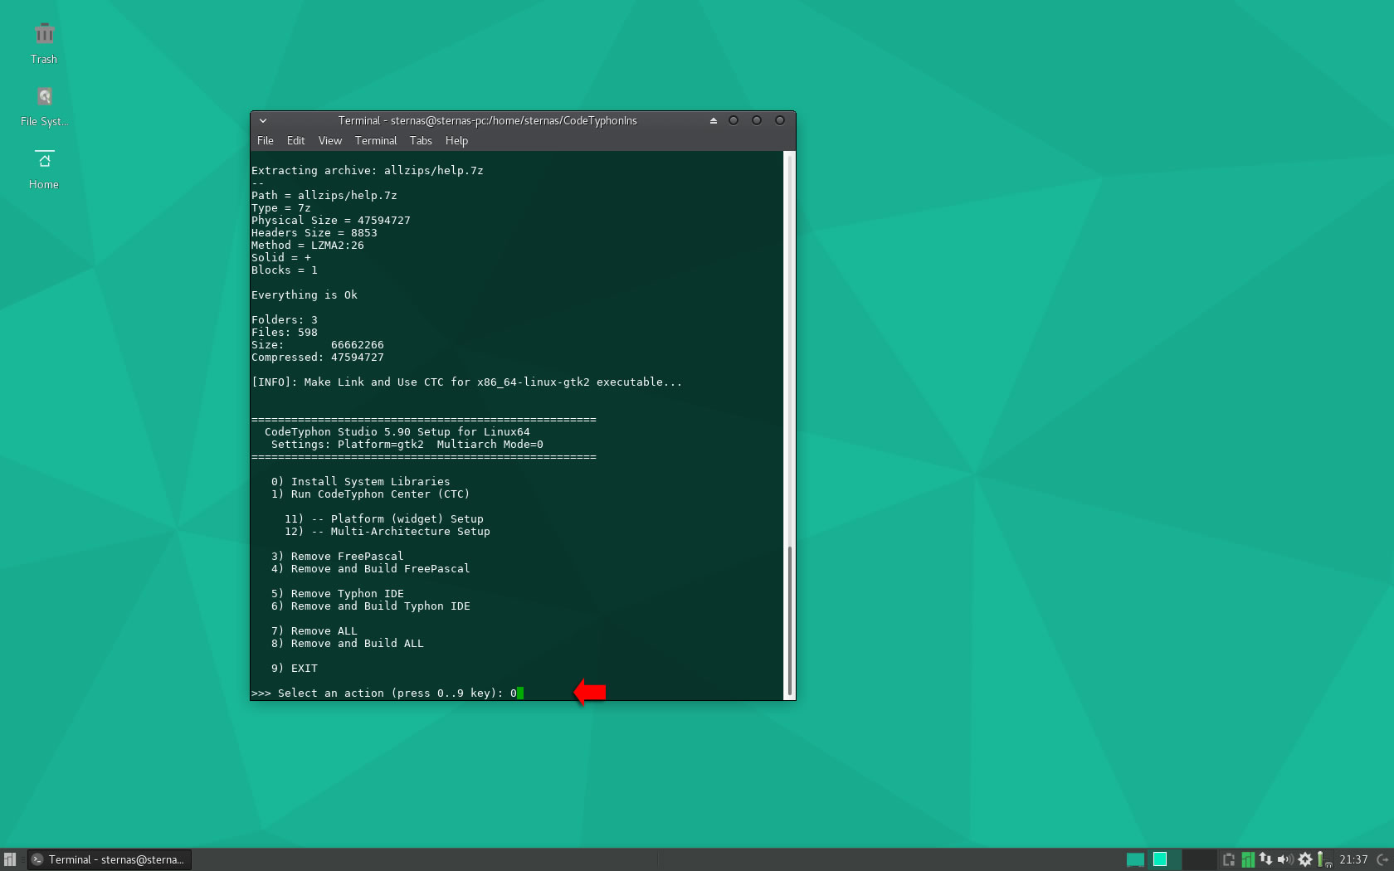Click 'Remove and Build ALL' line
The width and height of the screenshot is (1394, 871).
click(x=347, y=644)
